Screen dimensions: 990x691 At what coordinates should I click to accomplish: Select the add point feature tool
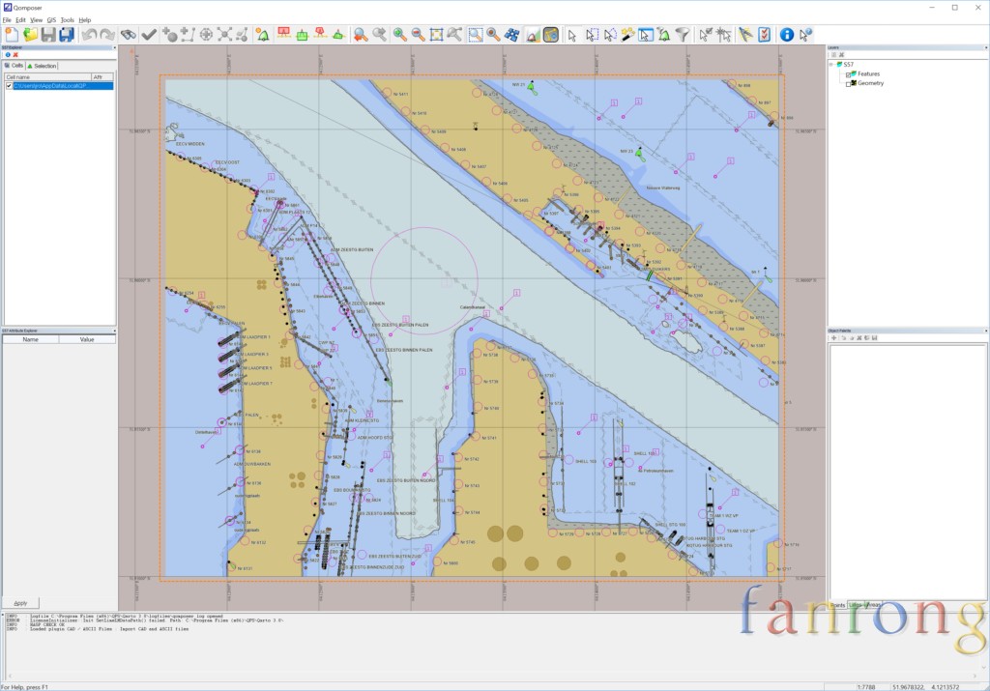(169, 35)
